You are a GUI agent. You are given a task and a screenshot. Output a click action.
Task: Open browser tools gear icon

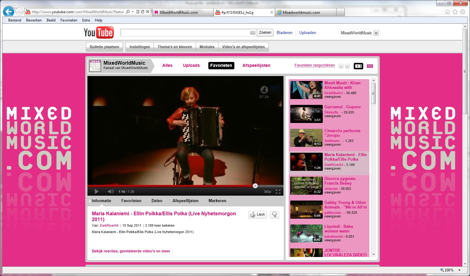tap(463, 12)
